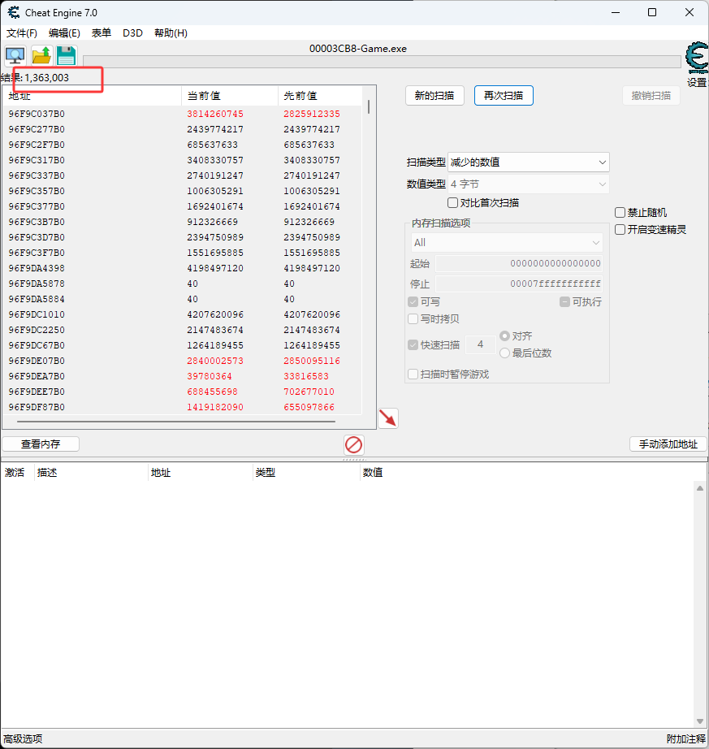Click 再次扫描 button
This screenshot has height=749, width=709.
(x=504, y=96)
